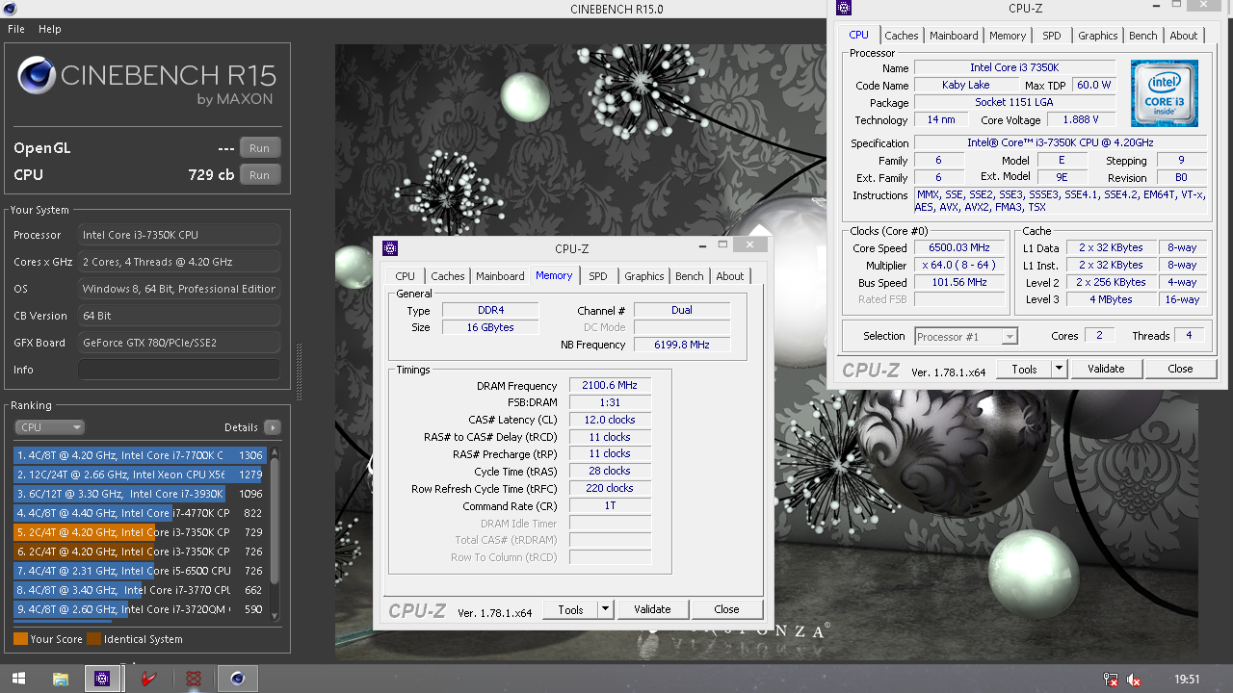Open Tools dropdown arrow in Memory window
The width and height of the screenshot is (1233, 693).
click(605, 609)
